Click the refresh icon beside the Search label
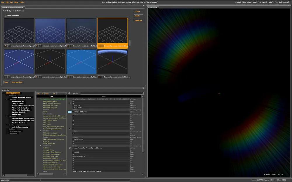The image size is (292, 182). [69, 93]
